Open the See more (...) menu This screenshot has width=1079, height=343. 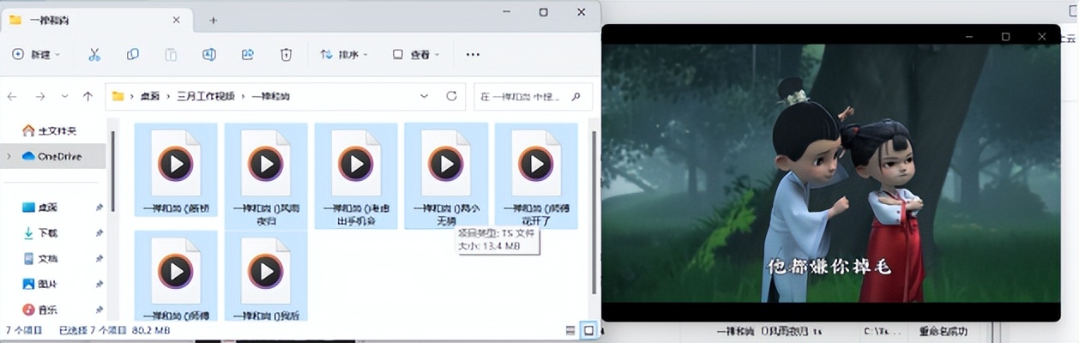[473, 54]
